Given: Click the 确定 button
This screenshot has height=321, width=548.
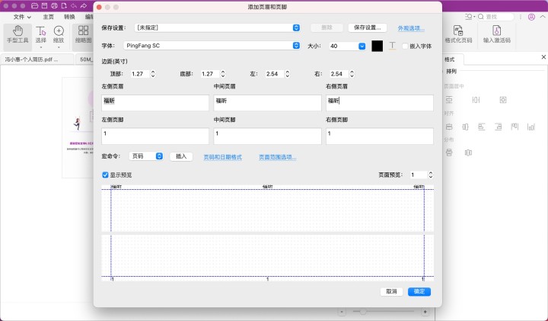Looking at the screenshot, I should click(419, 291).
